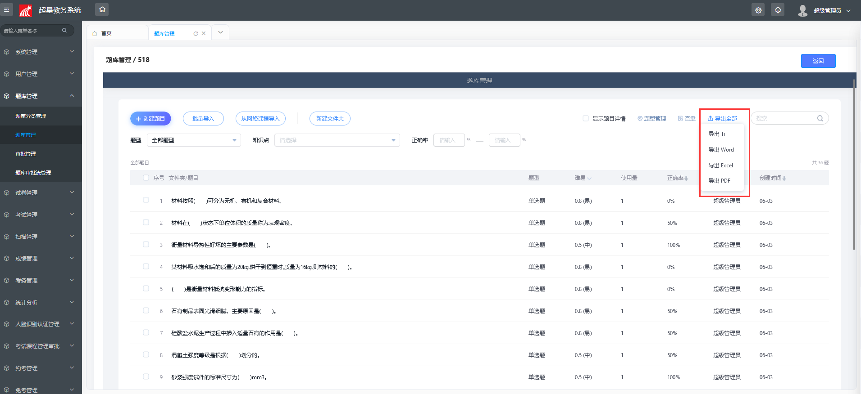The image size is (861, 394).
Task: Enable the 显示题目详情 checkbox
Action: [x=586, y=118]
